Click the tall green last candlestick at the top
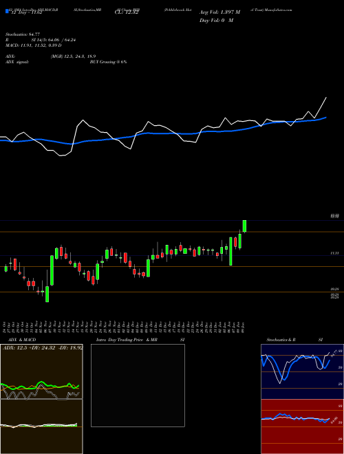The image size is (344, 454). [244, 226]
